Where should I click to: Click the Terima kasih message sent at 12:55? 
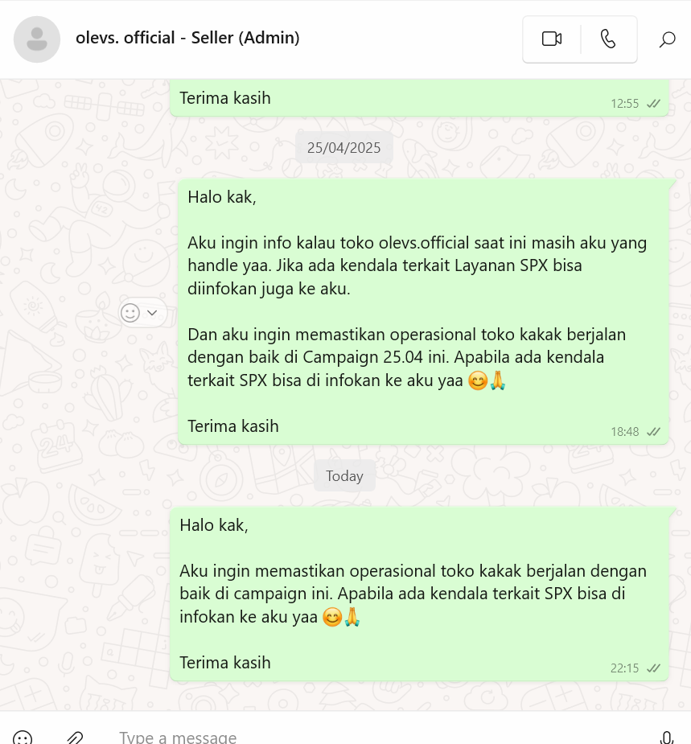420,98
